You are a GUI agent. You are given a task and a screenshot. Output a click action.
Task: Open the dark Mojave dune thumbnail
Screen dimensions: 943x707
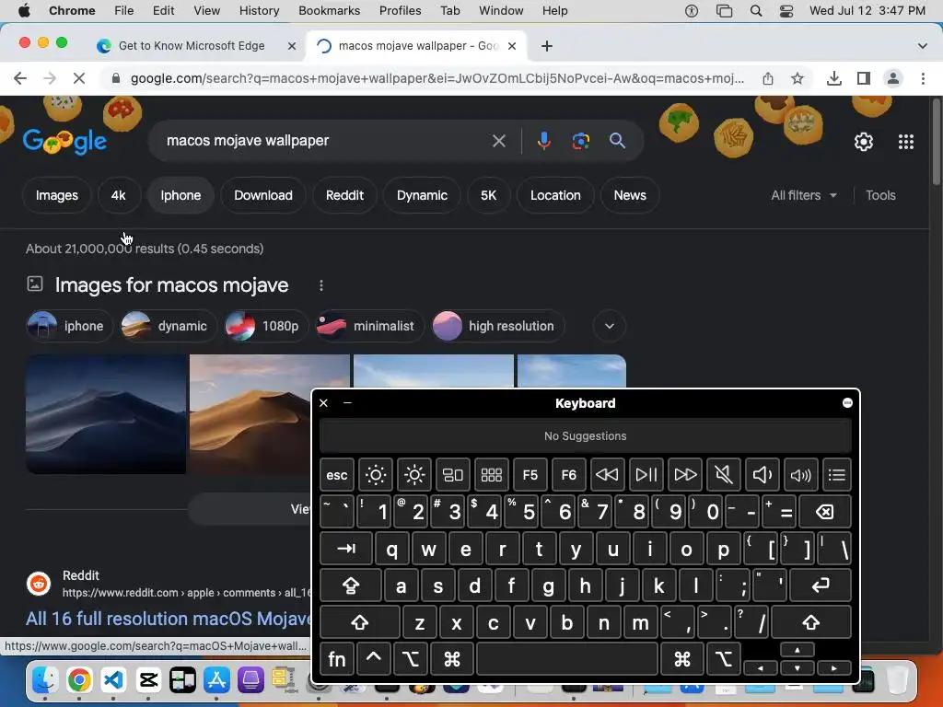[x=106, y=414]
